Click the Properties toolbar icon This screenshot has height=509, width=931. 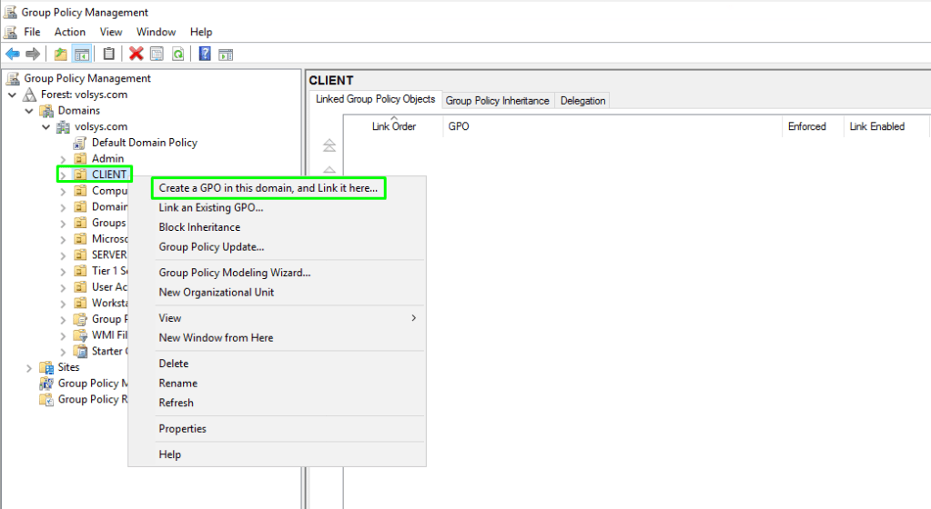(157, 54)
